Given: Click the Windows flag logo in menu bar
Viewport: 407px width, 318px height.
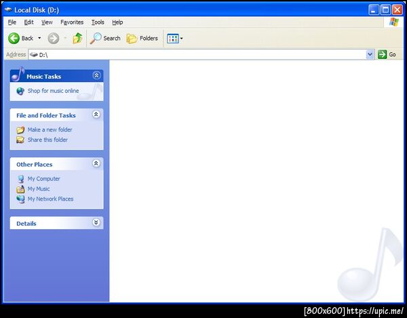Looking at the screenshot, I should point(393,22).
